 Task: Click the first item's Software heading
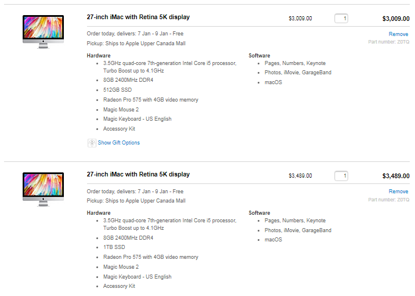(259, 56)
